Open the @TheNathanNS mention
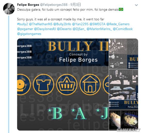 [41, 24]
